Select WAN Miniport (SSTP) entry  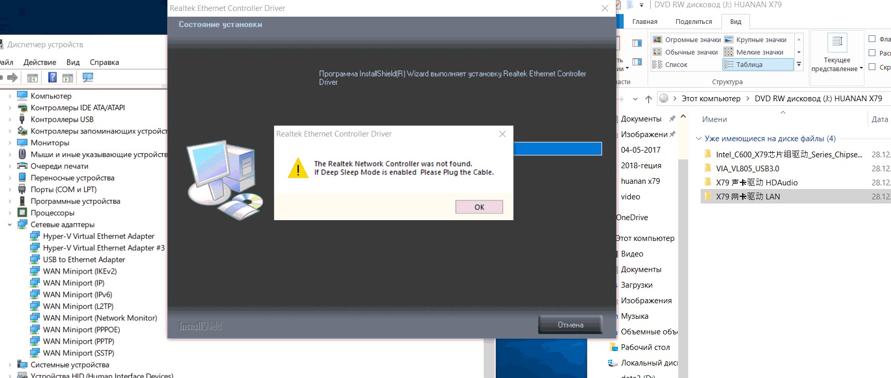coord(79,353)
